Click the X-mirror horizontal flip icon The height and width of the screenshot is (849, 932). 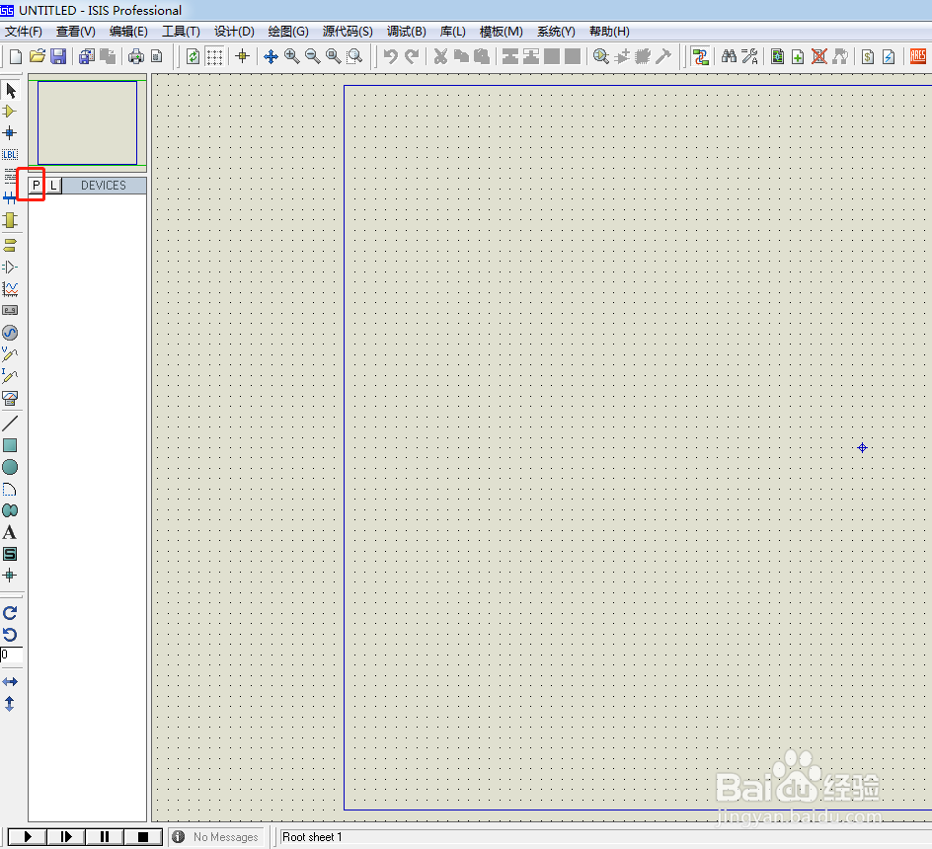pos(10,681)
